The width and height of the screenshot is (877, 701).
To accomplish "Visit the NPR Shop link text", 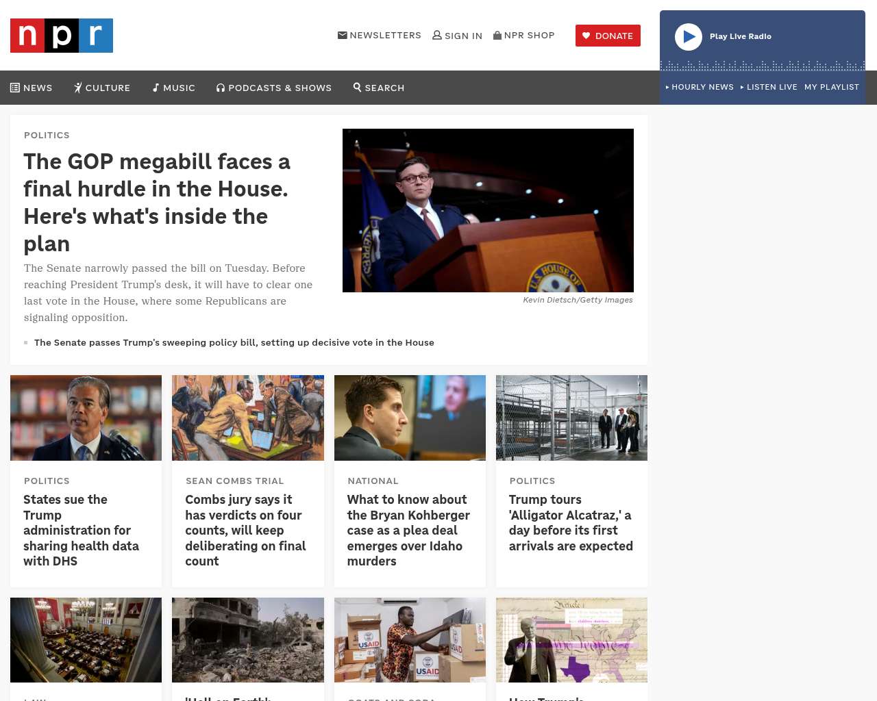I will pyautogui.click(x=529, y=35).
